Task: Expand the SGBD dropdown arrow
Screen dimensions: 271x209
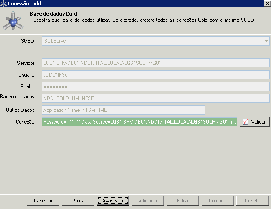Action: [266, 41]
